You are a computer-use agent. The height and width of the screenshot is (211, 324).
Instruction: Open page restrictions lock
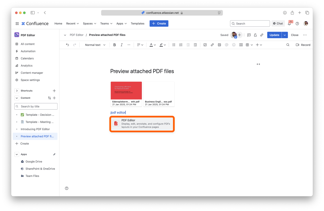click(x=255, y=35)
